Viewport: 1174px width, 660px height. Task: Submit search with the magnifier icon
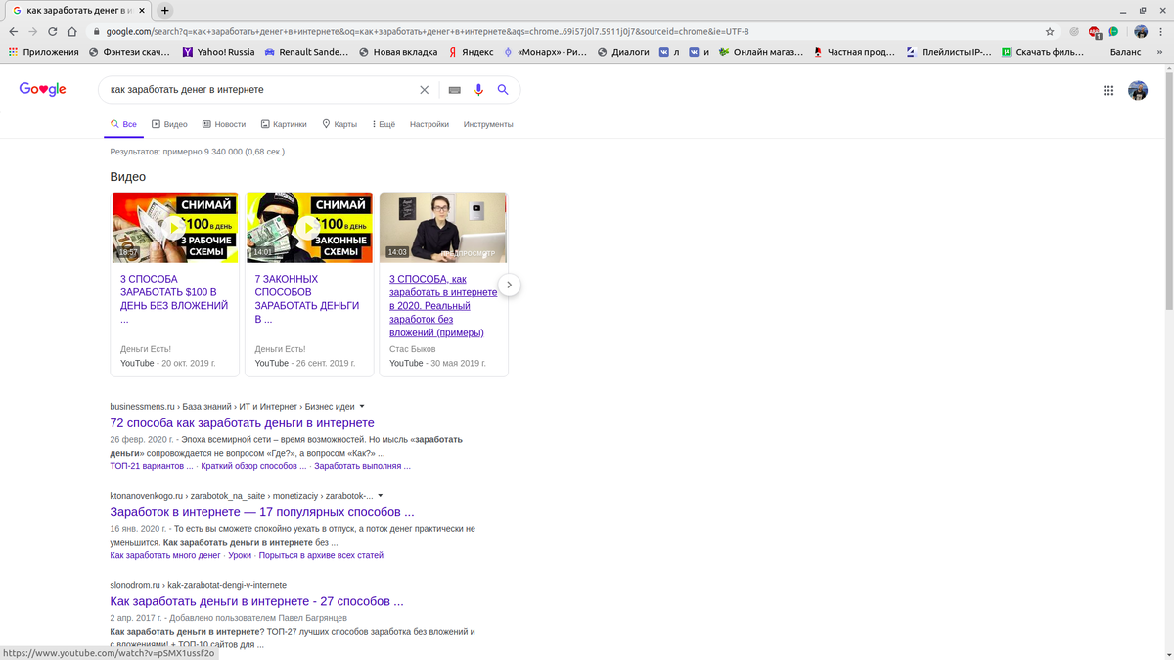pyautogui.click(x=503, y=89)
